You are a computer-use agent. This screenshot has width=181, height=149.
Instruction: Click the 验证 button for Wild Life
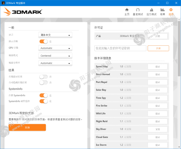(158, 114)
